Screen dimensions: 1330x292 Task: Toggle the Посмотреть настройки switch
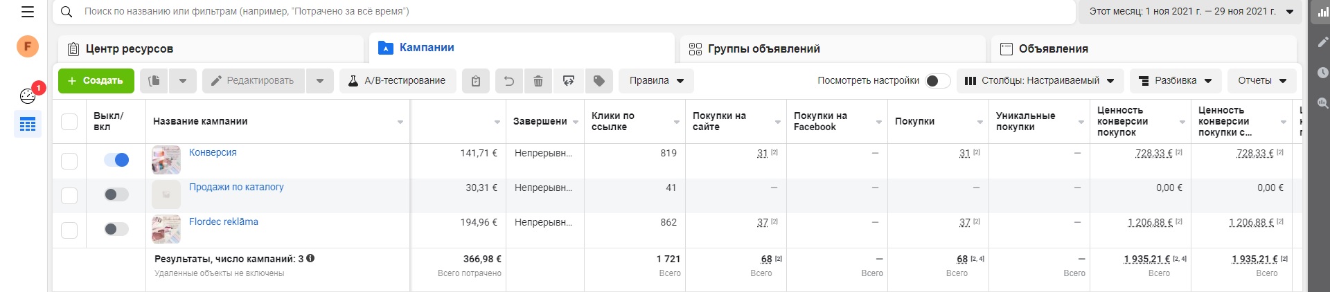click(x=937, y=81)
